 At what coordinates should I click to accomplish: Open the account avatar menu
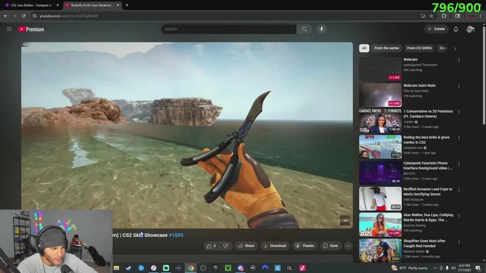(471, 29)
